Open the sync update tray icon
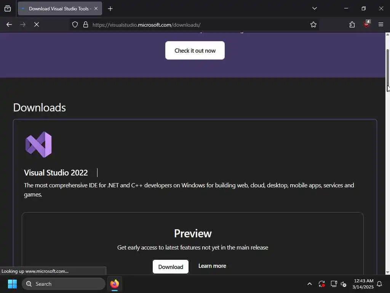 321,284
